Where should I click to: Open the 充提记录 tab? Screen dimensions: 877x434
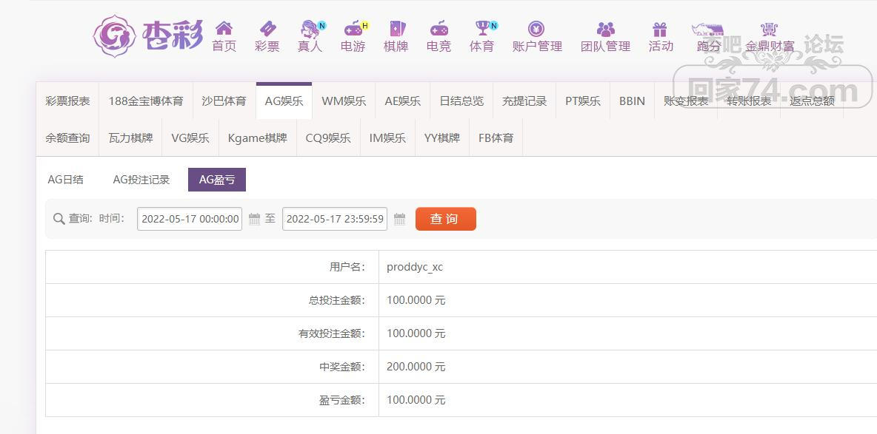click(x=524, y=101)
